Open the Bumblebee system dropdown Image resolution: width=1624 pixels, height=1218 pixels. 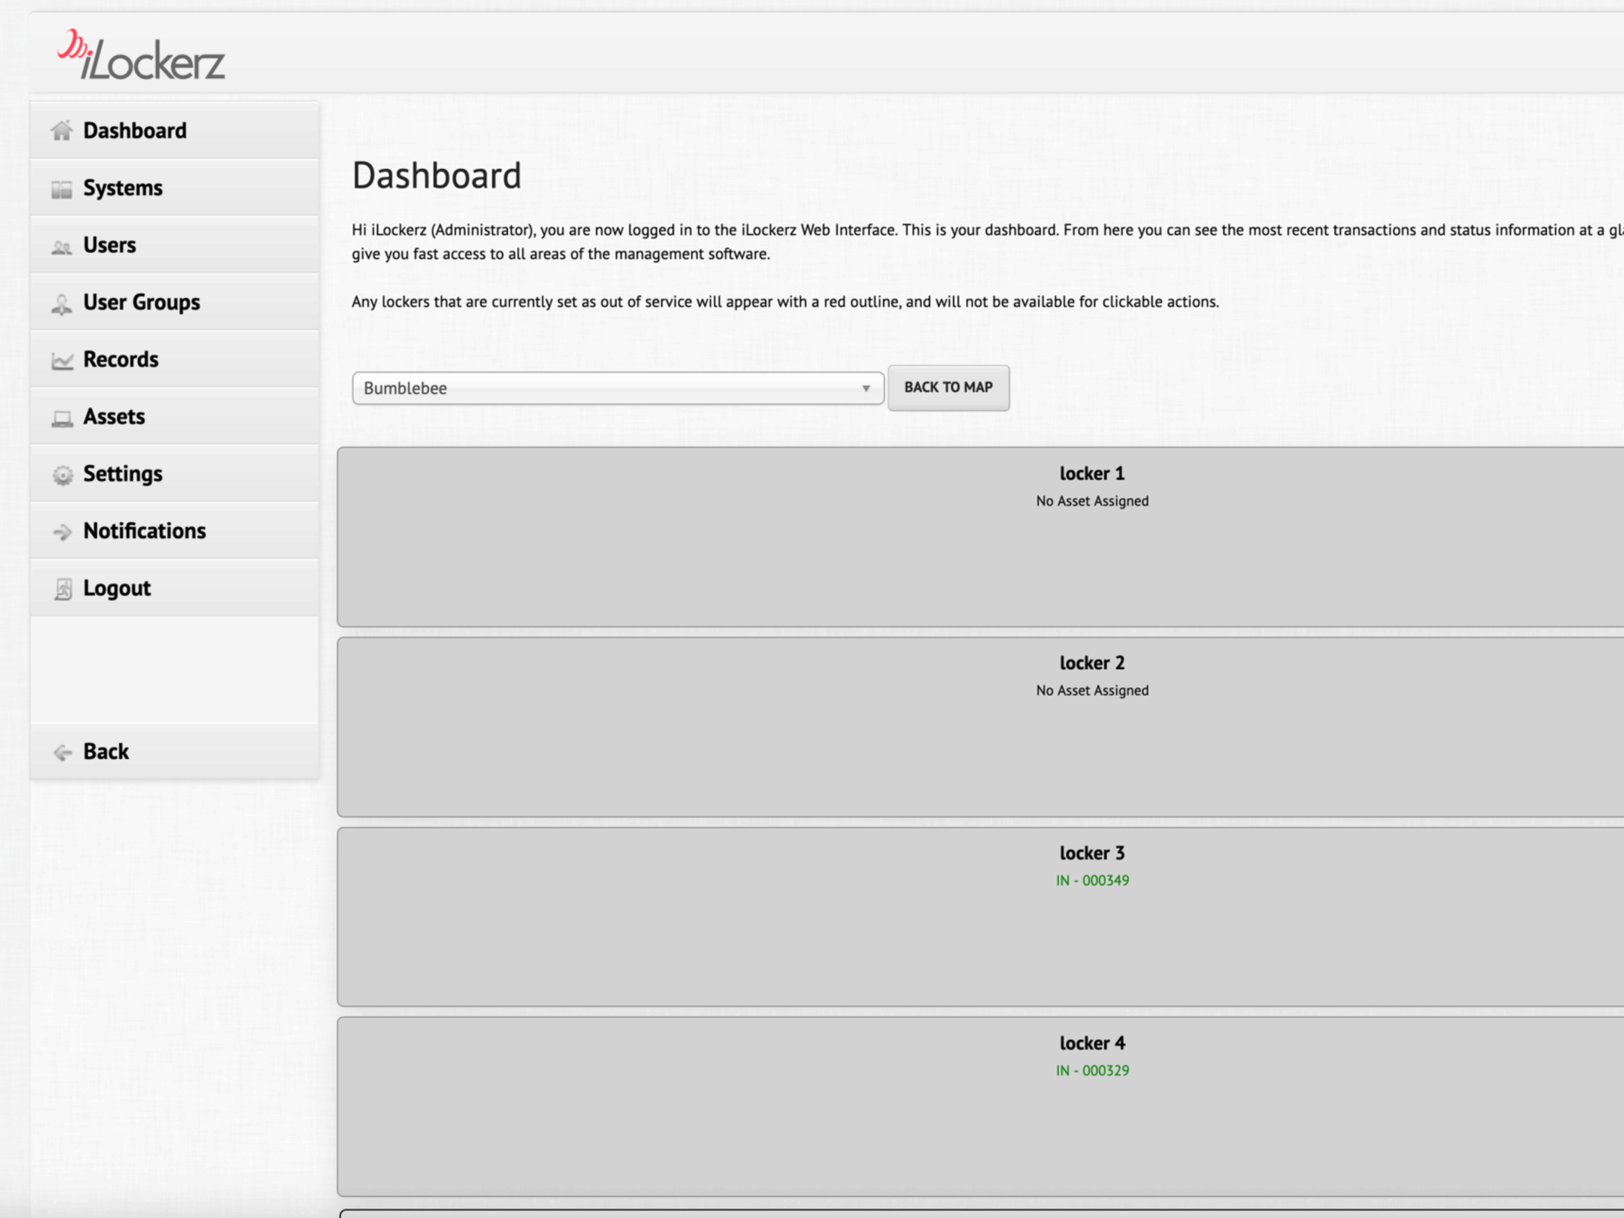tap(617, 388)
